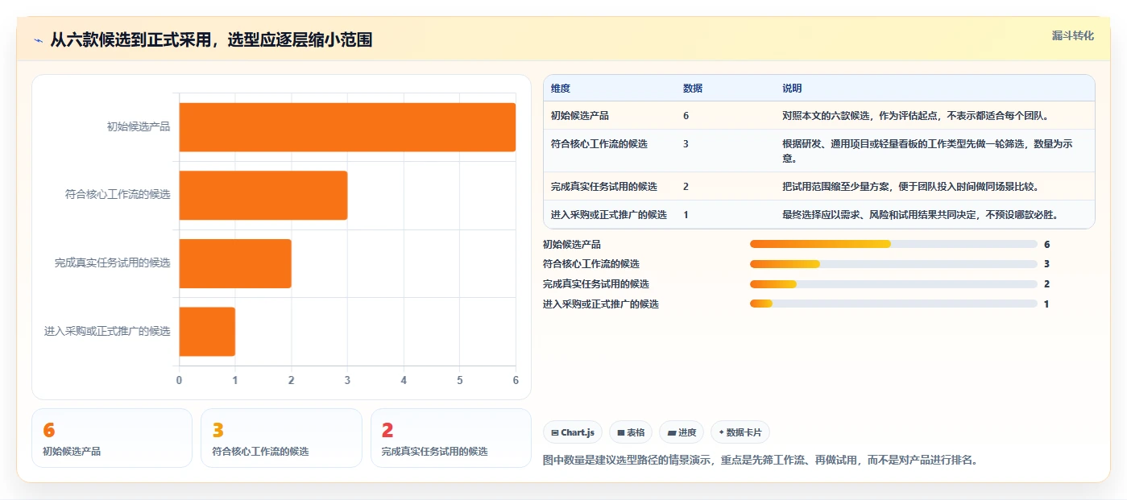Click the 初始候选产品 chart axis label

coord(139,126)
